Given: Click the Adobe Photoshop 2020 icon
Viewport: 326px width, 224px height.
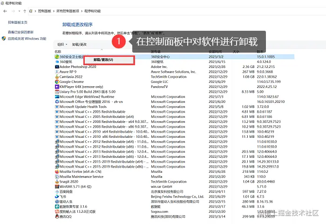Looking at the screenshot, I should [57, 67].
